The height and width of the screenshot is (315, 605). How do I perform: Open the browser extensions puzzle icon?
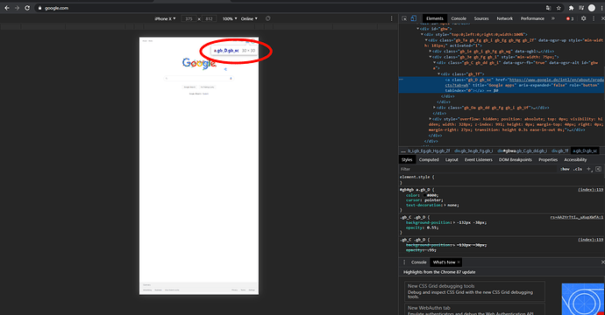[x=571, y=8]
